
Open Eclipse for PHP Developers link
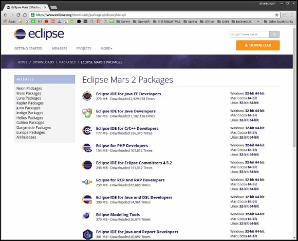pos(122,146)
